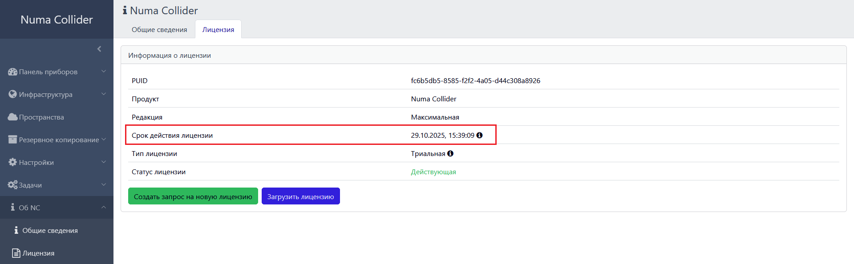Select the Лицензия tab

click(x=218, y=29)
